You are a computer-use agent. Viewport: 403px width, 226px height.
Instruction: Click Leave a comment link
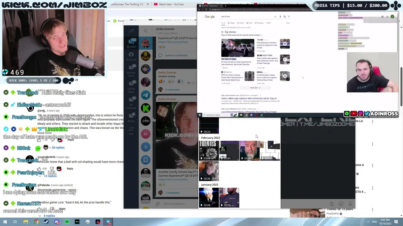click(176, 55)
